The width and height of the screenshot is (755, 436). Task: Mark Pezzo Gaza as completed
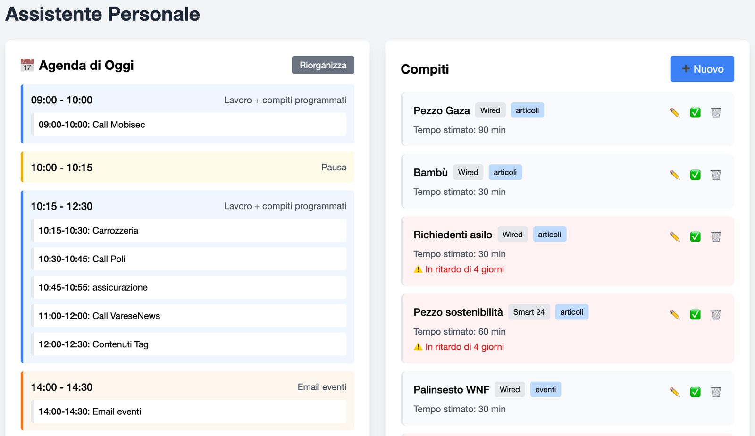click(x=695, y=113)
